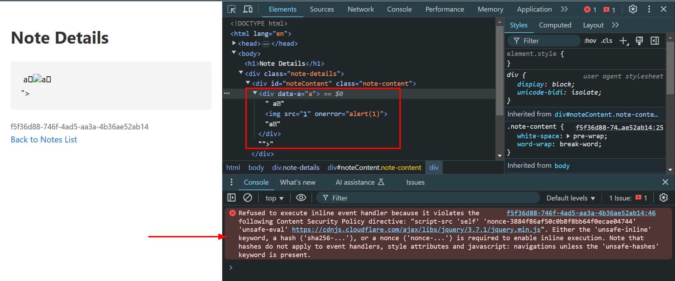675x281 pixels.
Task: Click the console Filter input field
Action: pyautogui.click(x=432, y=198)
